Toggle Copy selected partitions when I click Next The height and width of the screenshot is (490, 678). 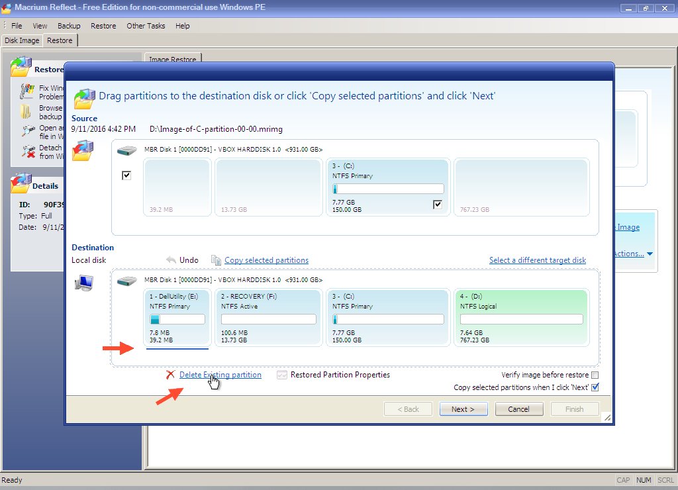595,387
